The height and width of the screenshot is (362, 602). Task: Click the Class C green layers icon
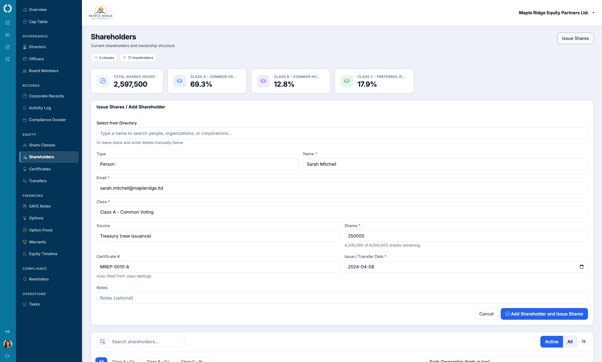click(347, 81)
